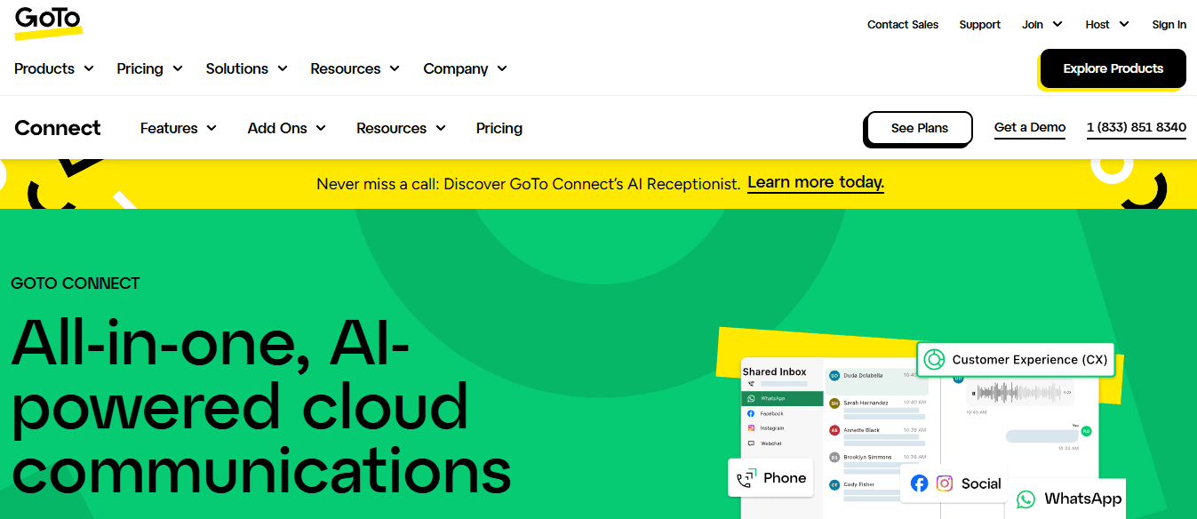Click the Customer Experience (CX) label
The image size is (1197, 519).
click(x=1030, y=360)
